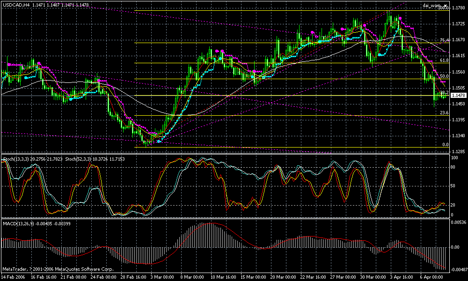
Task: Select the 61.8 Fibonacci level label
Action: click(x=445, y=60)
